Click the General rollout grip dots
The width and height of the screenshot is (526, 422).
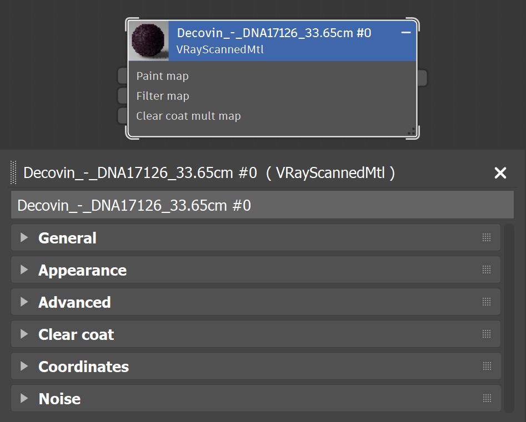[x=487, y=237]
